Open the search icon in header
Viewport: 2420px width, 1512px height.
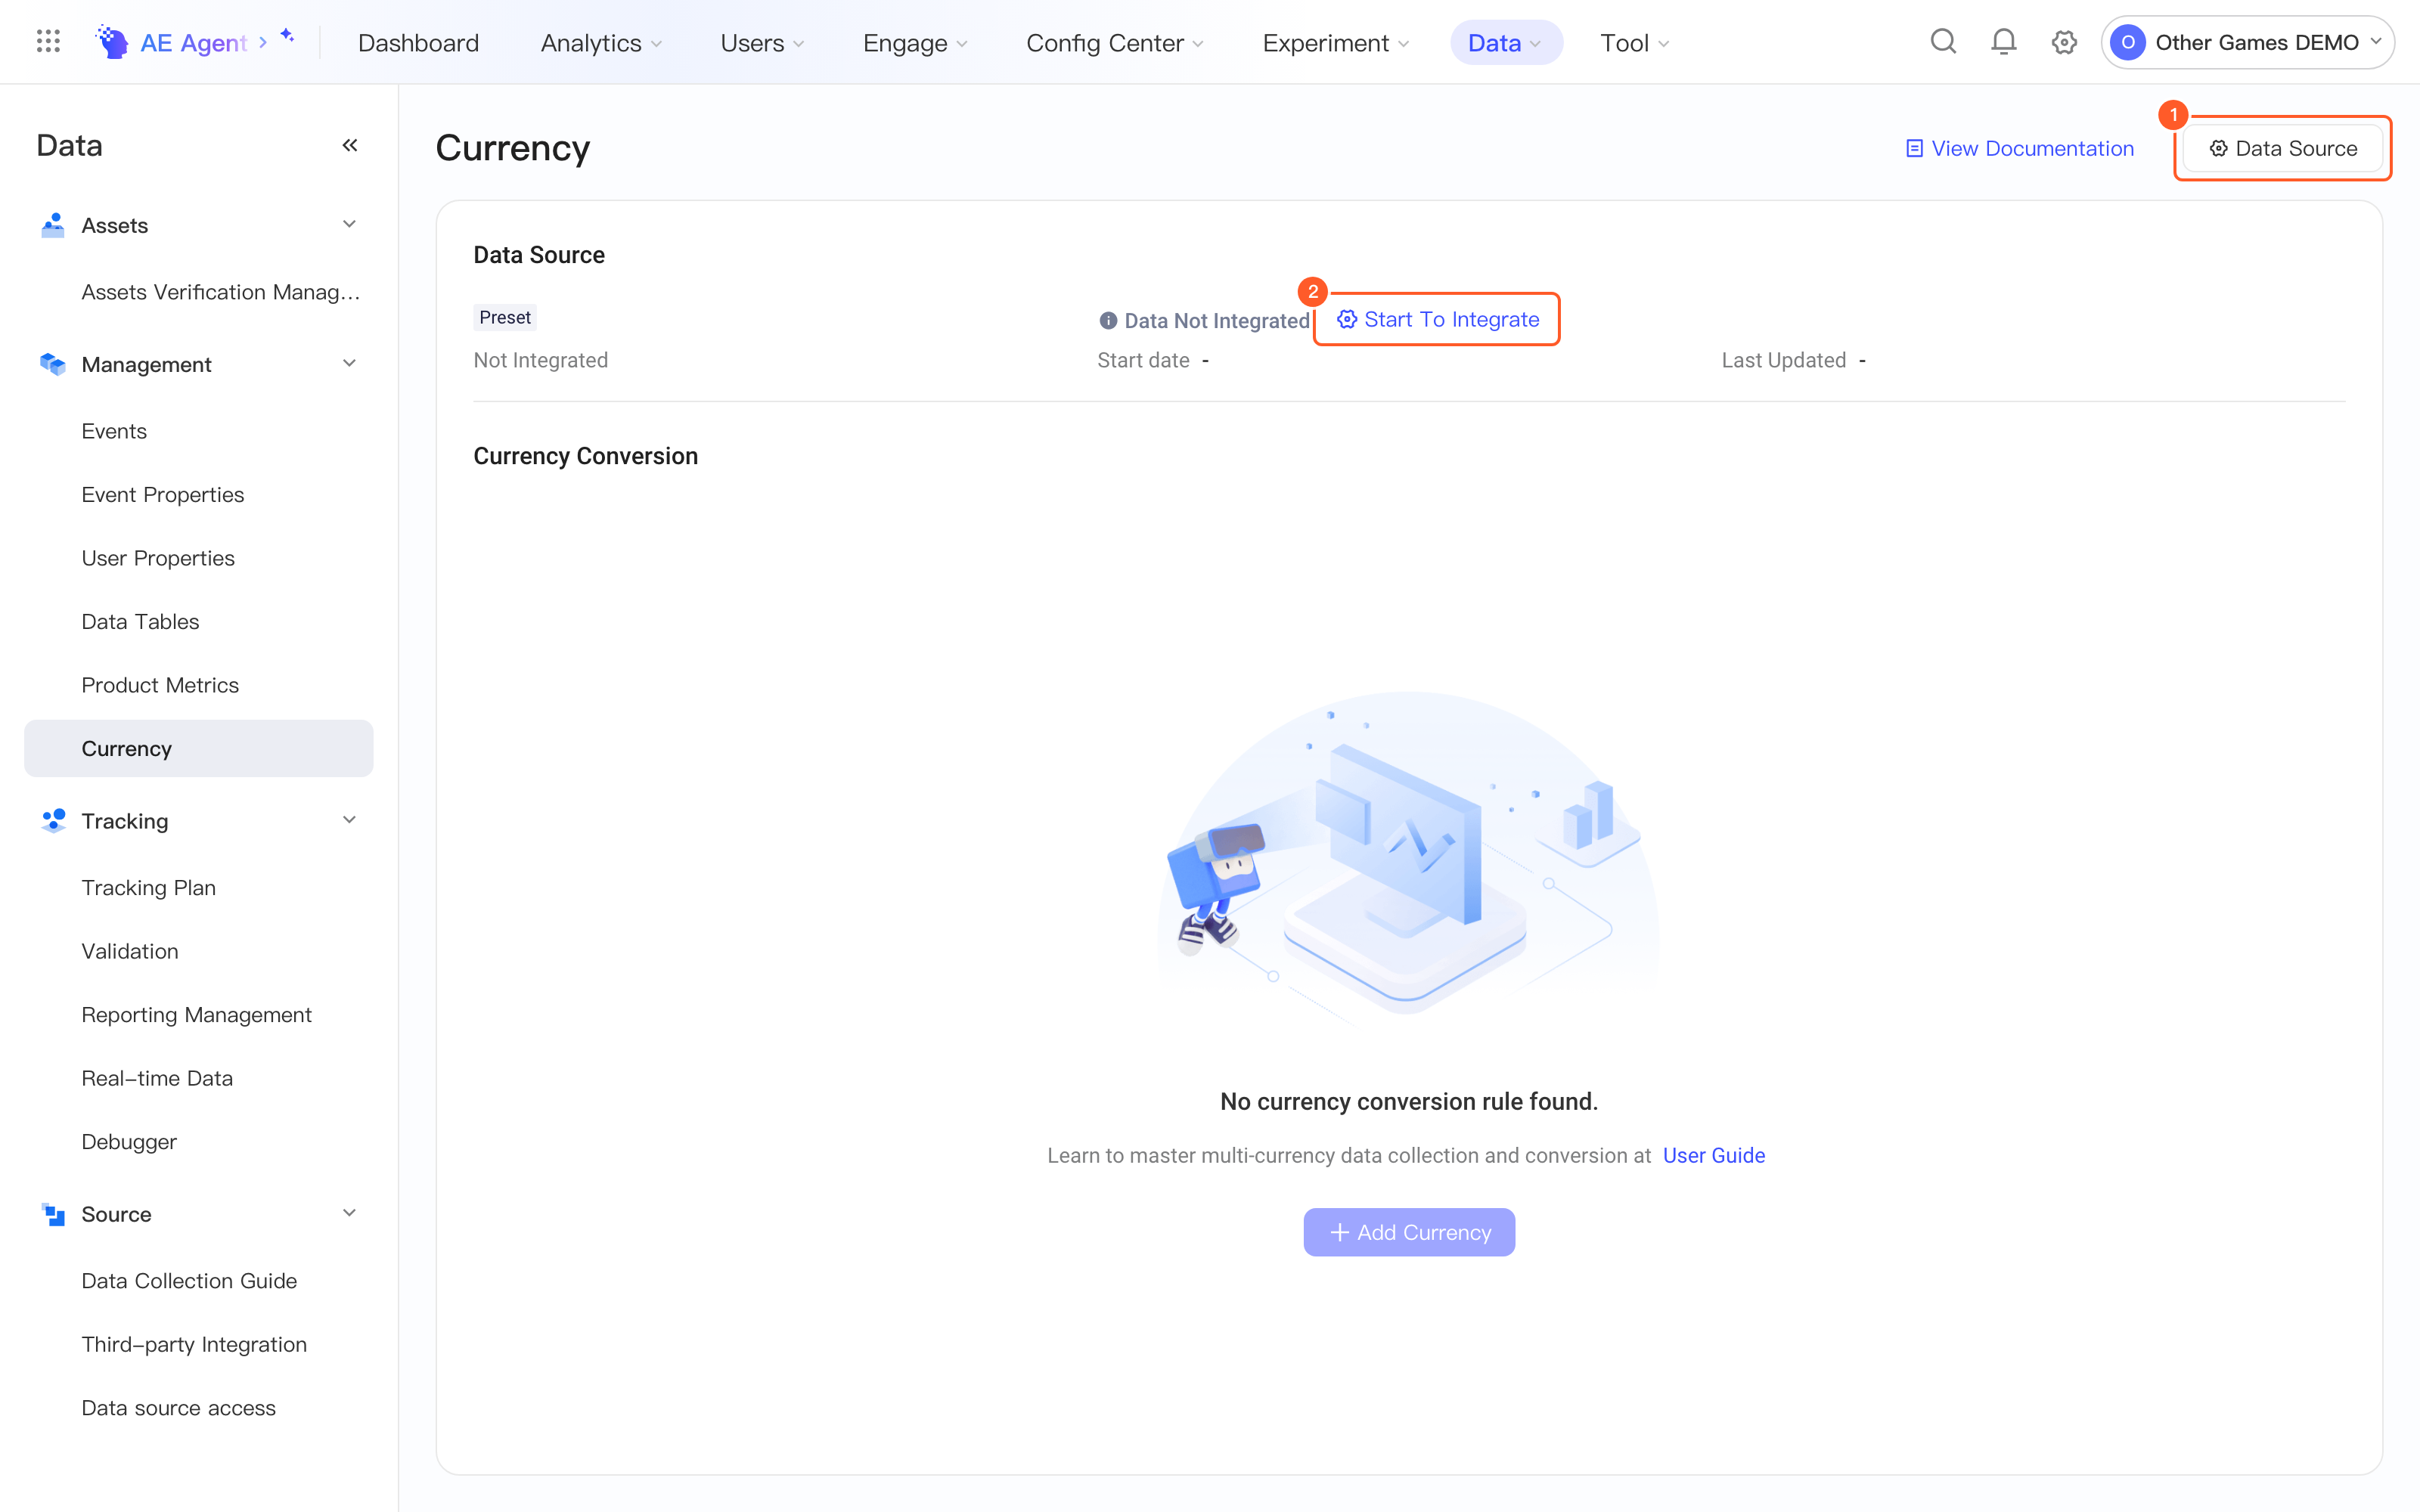point(1943,42)
